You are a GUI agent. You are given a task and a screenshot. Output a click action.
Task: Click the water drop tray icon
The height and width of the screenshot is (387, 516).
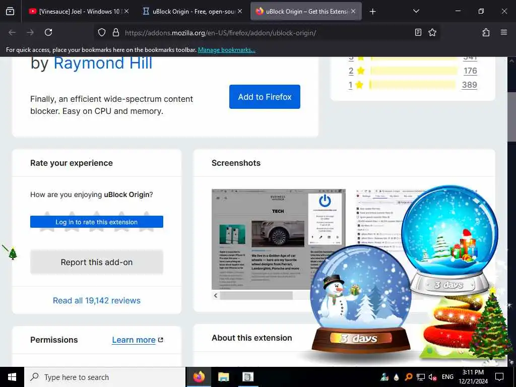coord(396,377)
